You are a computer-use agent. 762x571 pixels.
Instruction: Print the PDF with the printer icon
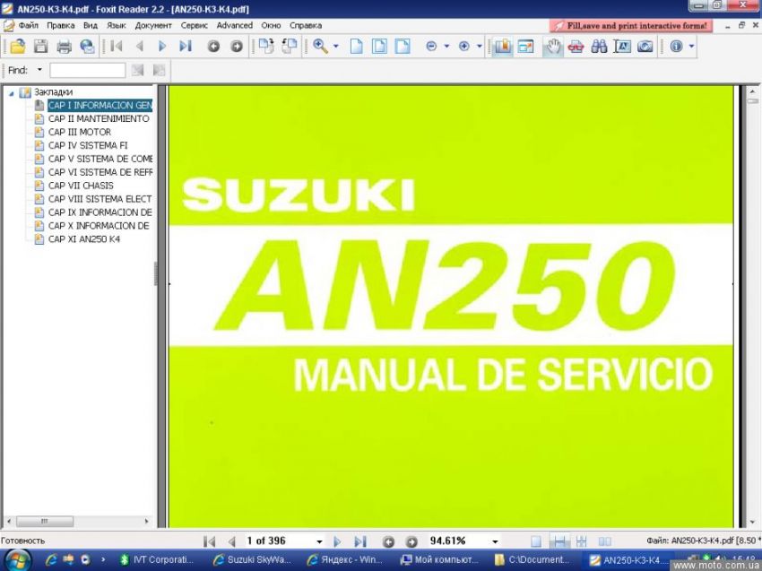point(65,47)
